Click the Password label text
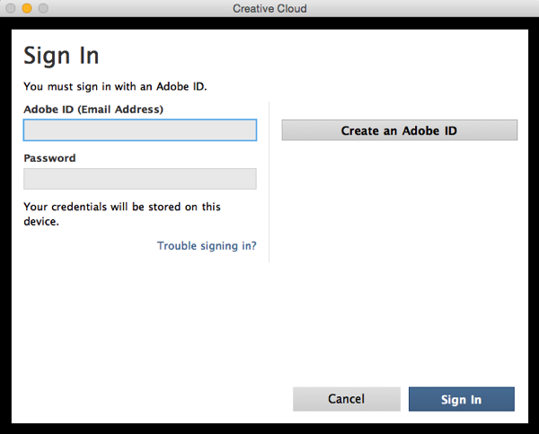Image resolution: width=539 pixels, height=434 pixels. pyautogui.click(x=49, y=158)
